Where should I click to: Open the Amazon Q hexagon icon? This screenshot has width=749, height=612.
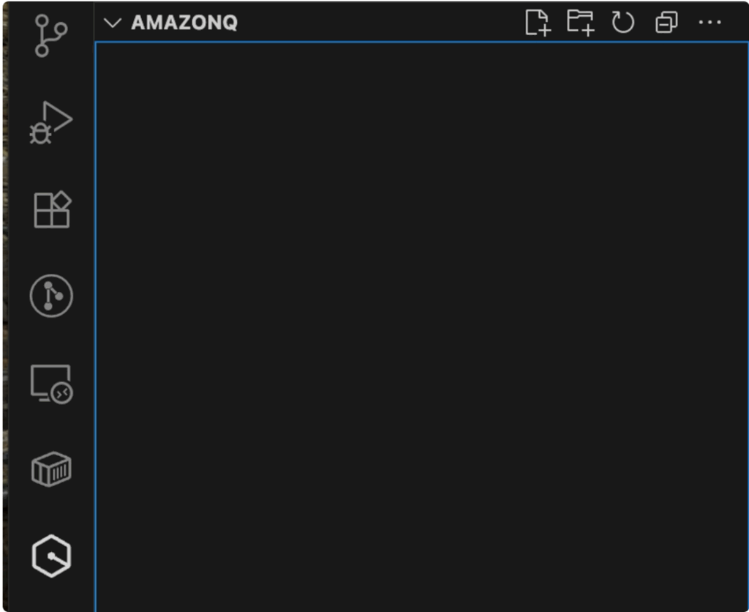(51, 556)
